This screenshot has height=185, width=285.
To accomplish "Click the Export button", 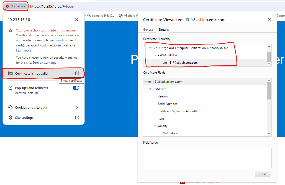I will coord(263,174).
